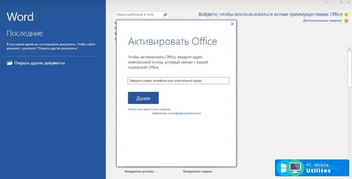The height and width of the screenshot is (179, 352).
Task: Click the happy smiley feedback icon
Action: [x=346, y=14]
